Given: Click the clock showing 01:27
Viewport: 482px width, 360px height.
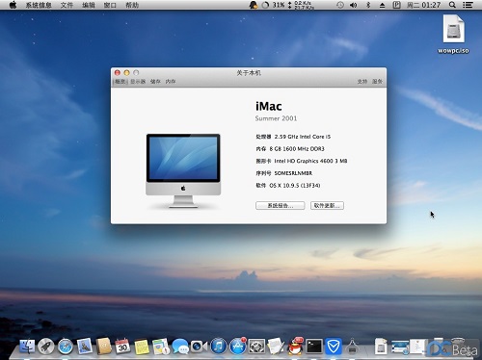Looking at the screenshot, I should click(x=423, y=5).
